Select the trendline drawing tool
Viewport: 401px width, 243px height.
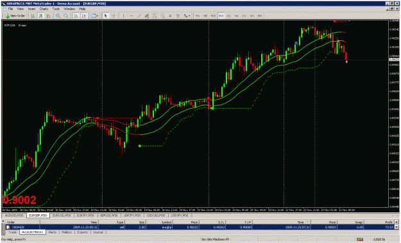coord(139,16)
